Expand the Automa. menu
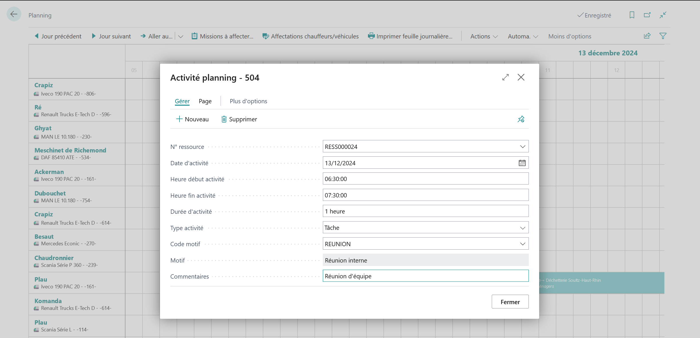 pos(523,36)
